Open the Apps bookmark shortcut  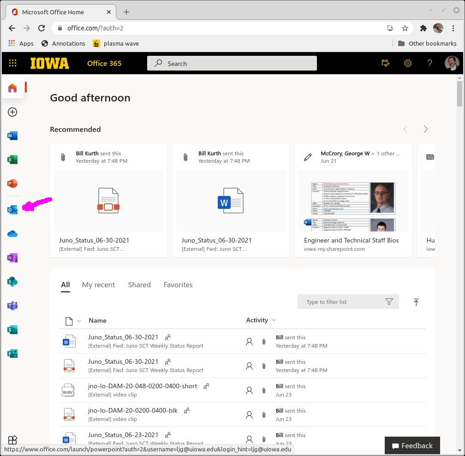[x=21, y=44]
